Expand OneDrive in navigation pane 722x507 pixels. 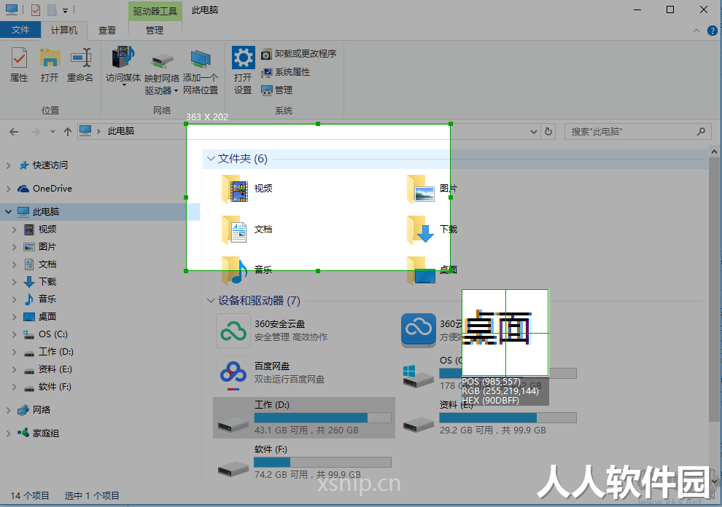[8, 189]
